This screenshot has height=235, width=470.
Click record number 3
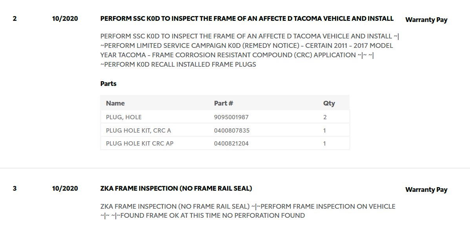click(x=15, y=189)
